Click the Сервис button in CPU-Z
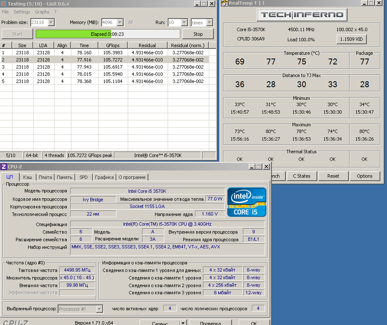 [160, 323]
